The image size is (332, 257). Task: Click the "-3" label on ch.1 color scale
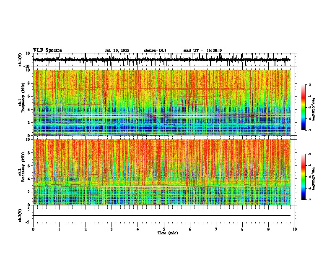(x=309, y=85)
